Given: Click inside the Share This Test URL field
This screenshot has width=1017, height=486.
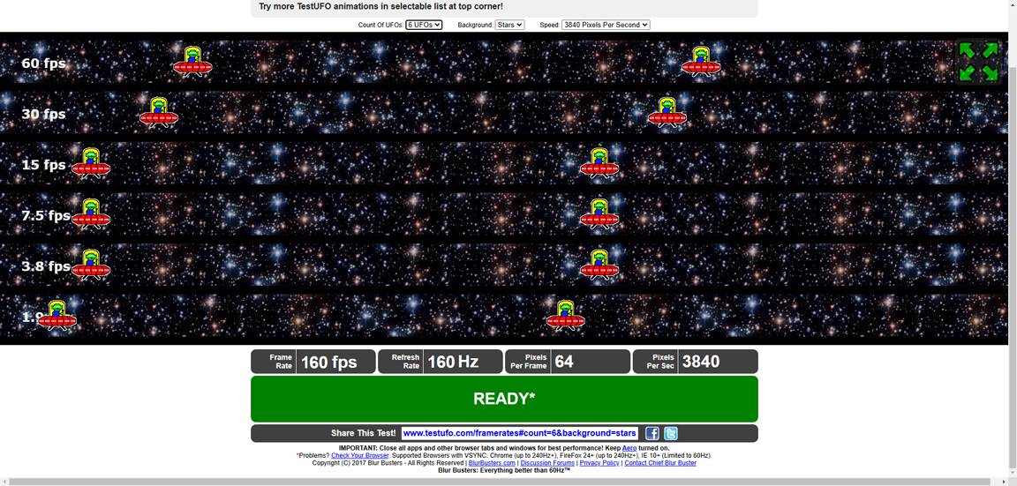Looking at the screenshot, I should click(x=519, y=433).
